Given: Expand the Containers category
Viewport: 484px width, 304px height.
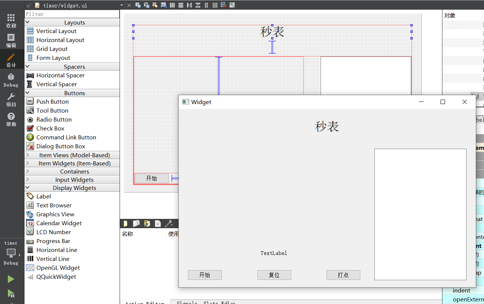Looking at the screenshot, I should pos(72,171).
